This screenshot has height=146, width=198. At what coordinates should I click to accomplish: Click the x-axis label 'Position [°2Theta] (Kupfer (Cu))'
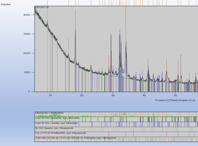(175, 100)
